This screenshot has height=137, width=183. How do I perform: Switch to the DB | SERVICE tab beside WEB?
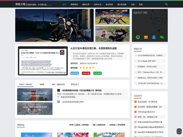(58, 84)
